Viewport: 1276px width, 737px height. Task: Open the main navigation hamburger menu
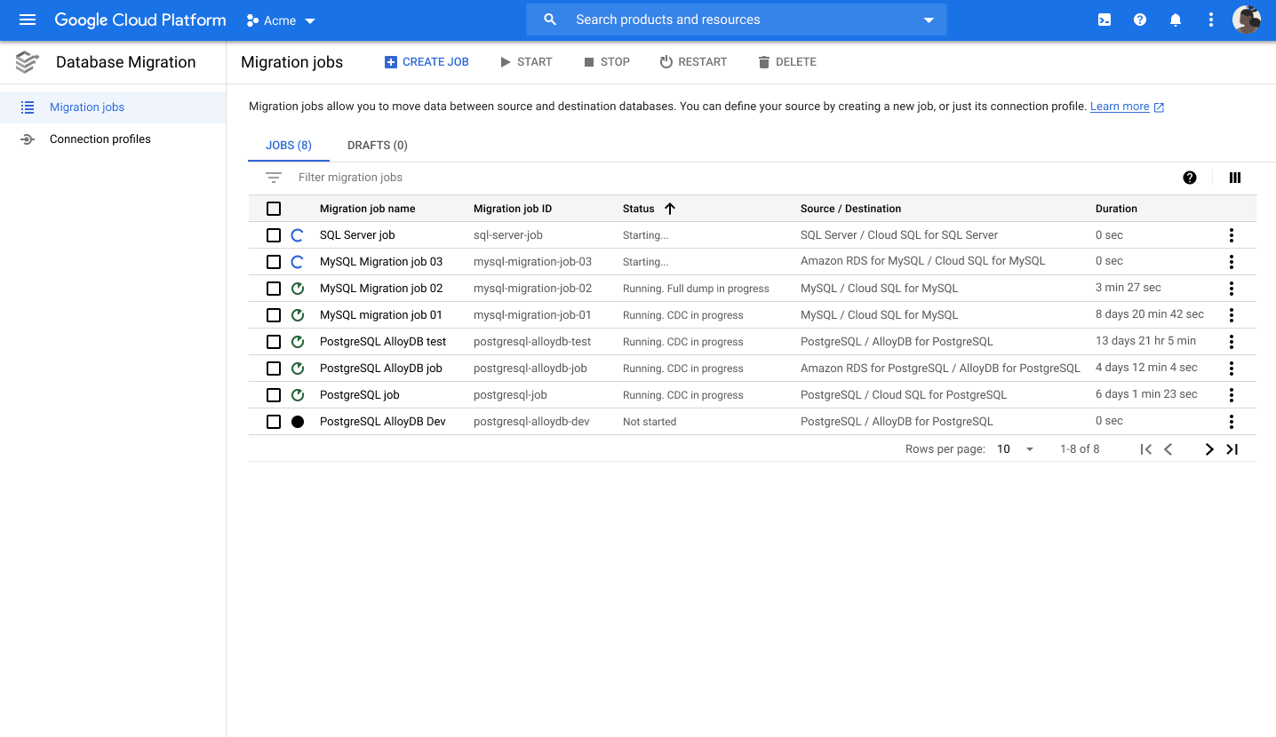point(28,20)
